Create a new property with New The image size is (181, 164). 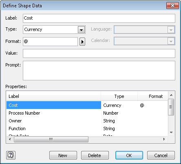63,155
